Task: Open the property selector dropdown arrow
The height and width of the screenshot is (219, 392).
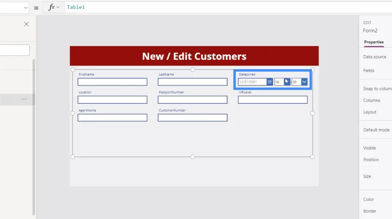Action: (x=26, y=7)
